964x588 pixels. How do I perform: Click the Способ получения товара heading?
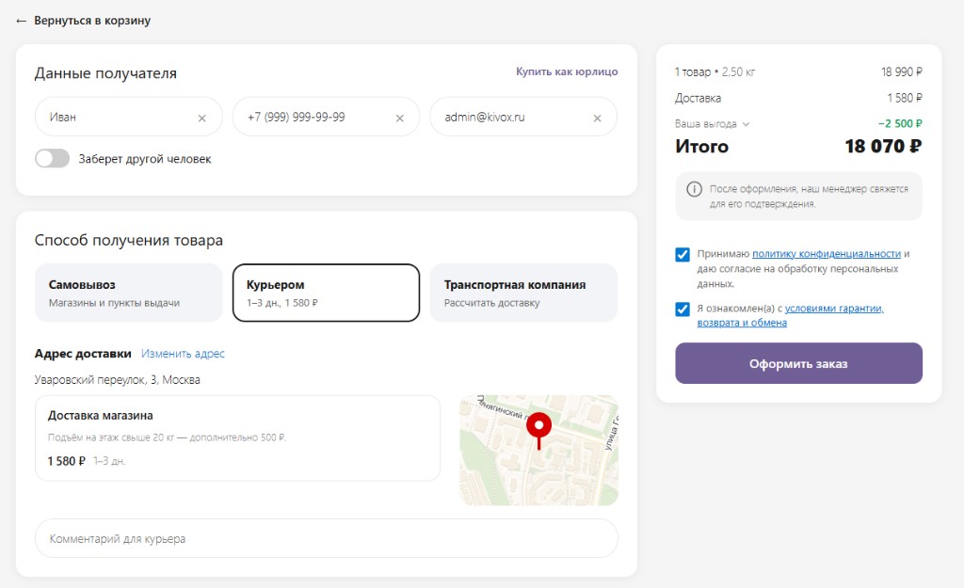[x=128, y=240]
